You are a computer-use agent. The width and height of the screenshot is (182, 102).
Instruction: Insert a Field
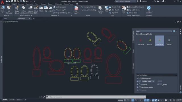coord(106,9)
